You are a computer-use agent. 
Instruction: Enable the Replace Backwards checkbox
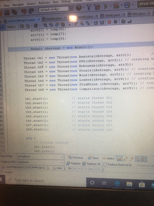[x=105, y=164]
